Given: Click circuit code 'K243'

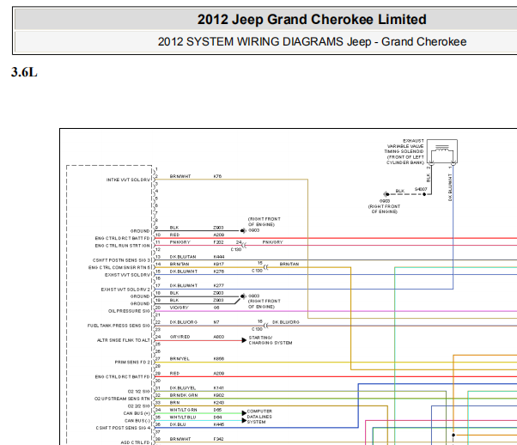Looking at the screenshot, I should 219,403.
